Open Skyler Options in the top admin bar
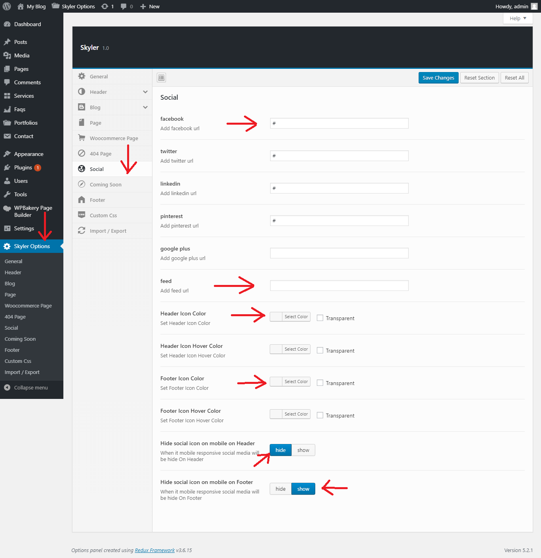Image resolution: width=541 pixels, height=558 pixels. (74, 6)
